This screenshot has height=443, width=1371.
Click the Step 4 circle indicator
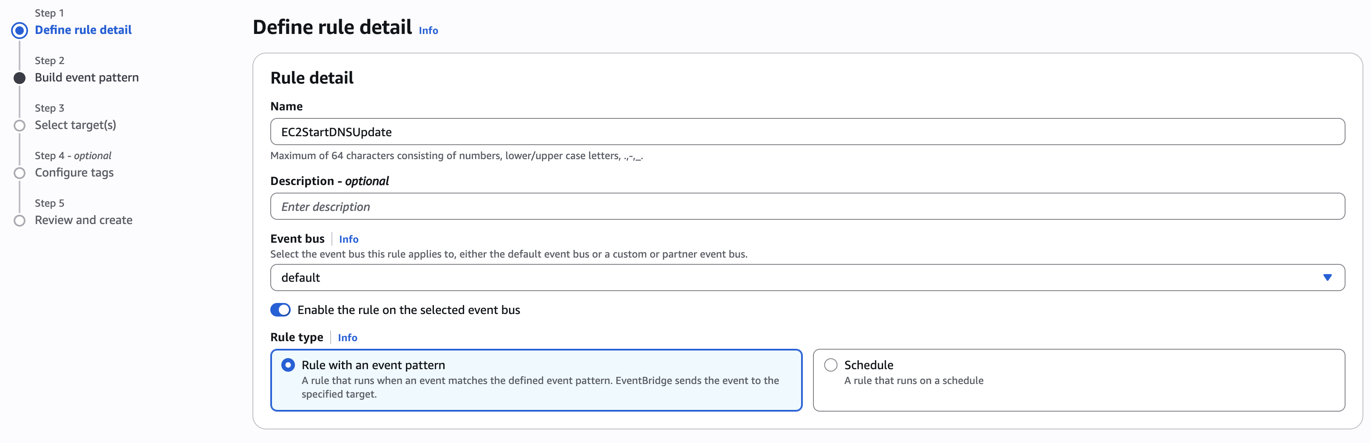[20, 173]
